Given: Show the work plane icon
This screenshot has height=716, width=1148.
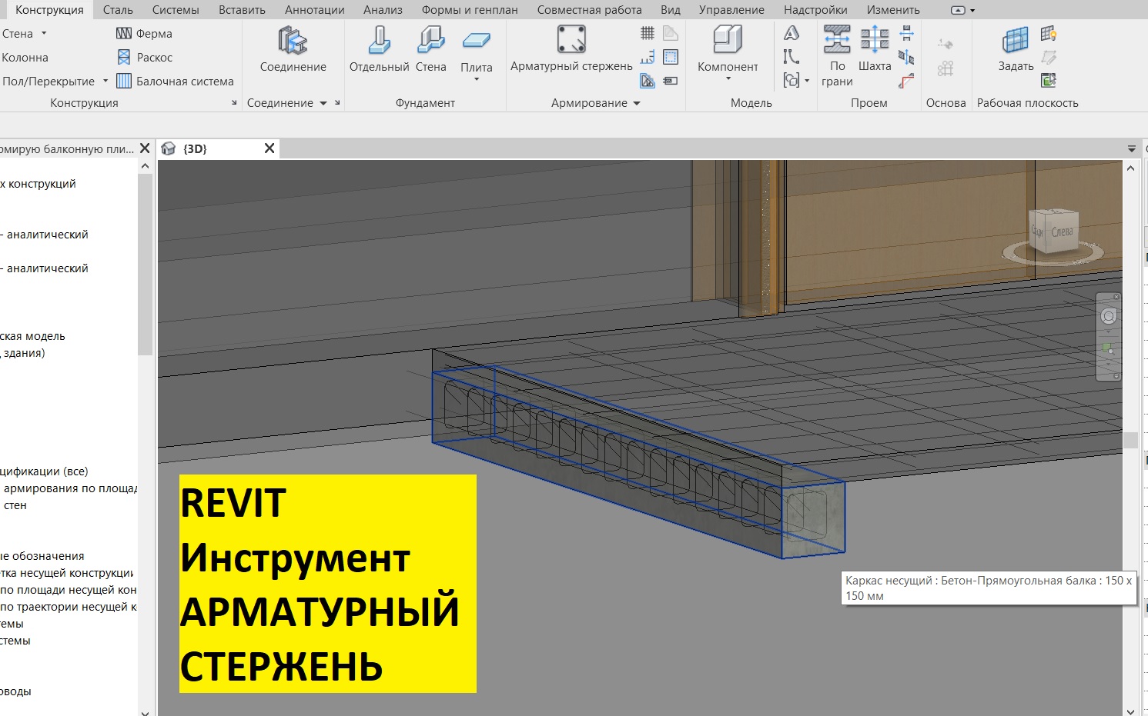Looking at the screenshot, I should pyautogui.click(x=1049, y=33).
